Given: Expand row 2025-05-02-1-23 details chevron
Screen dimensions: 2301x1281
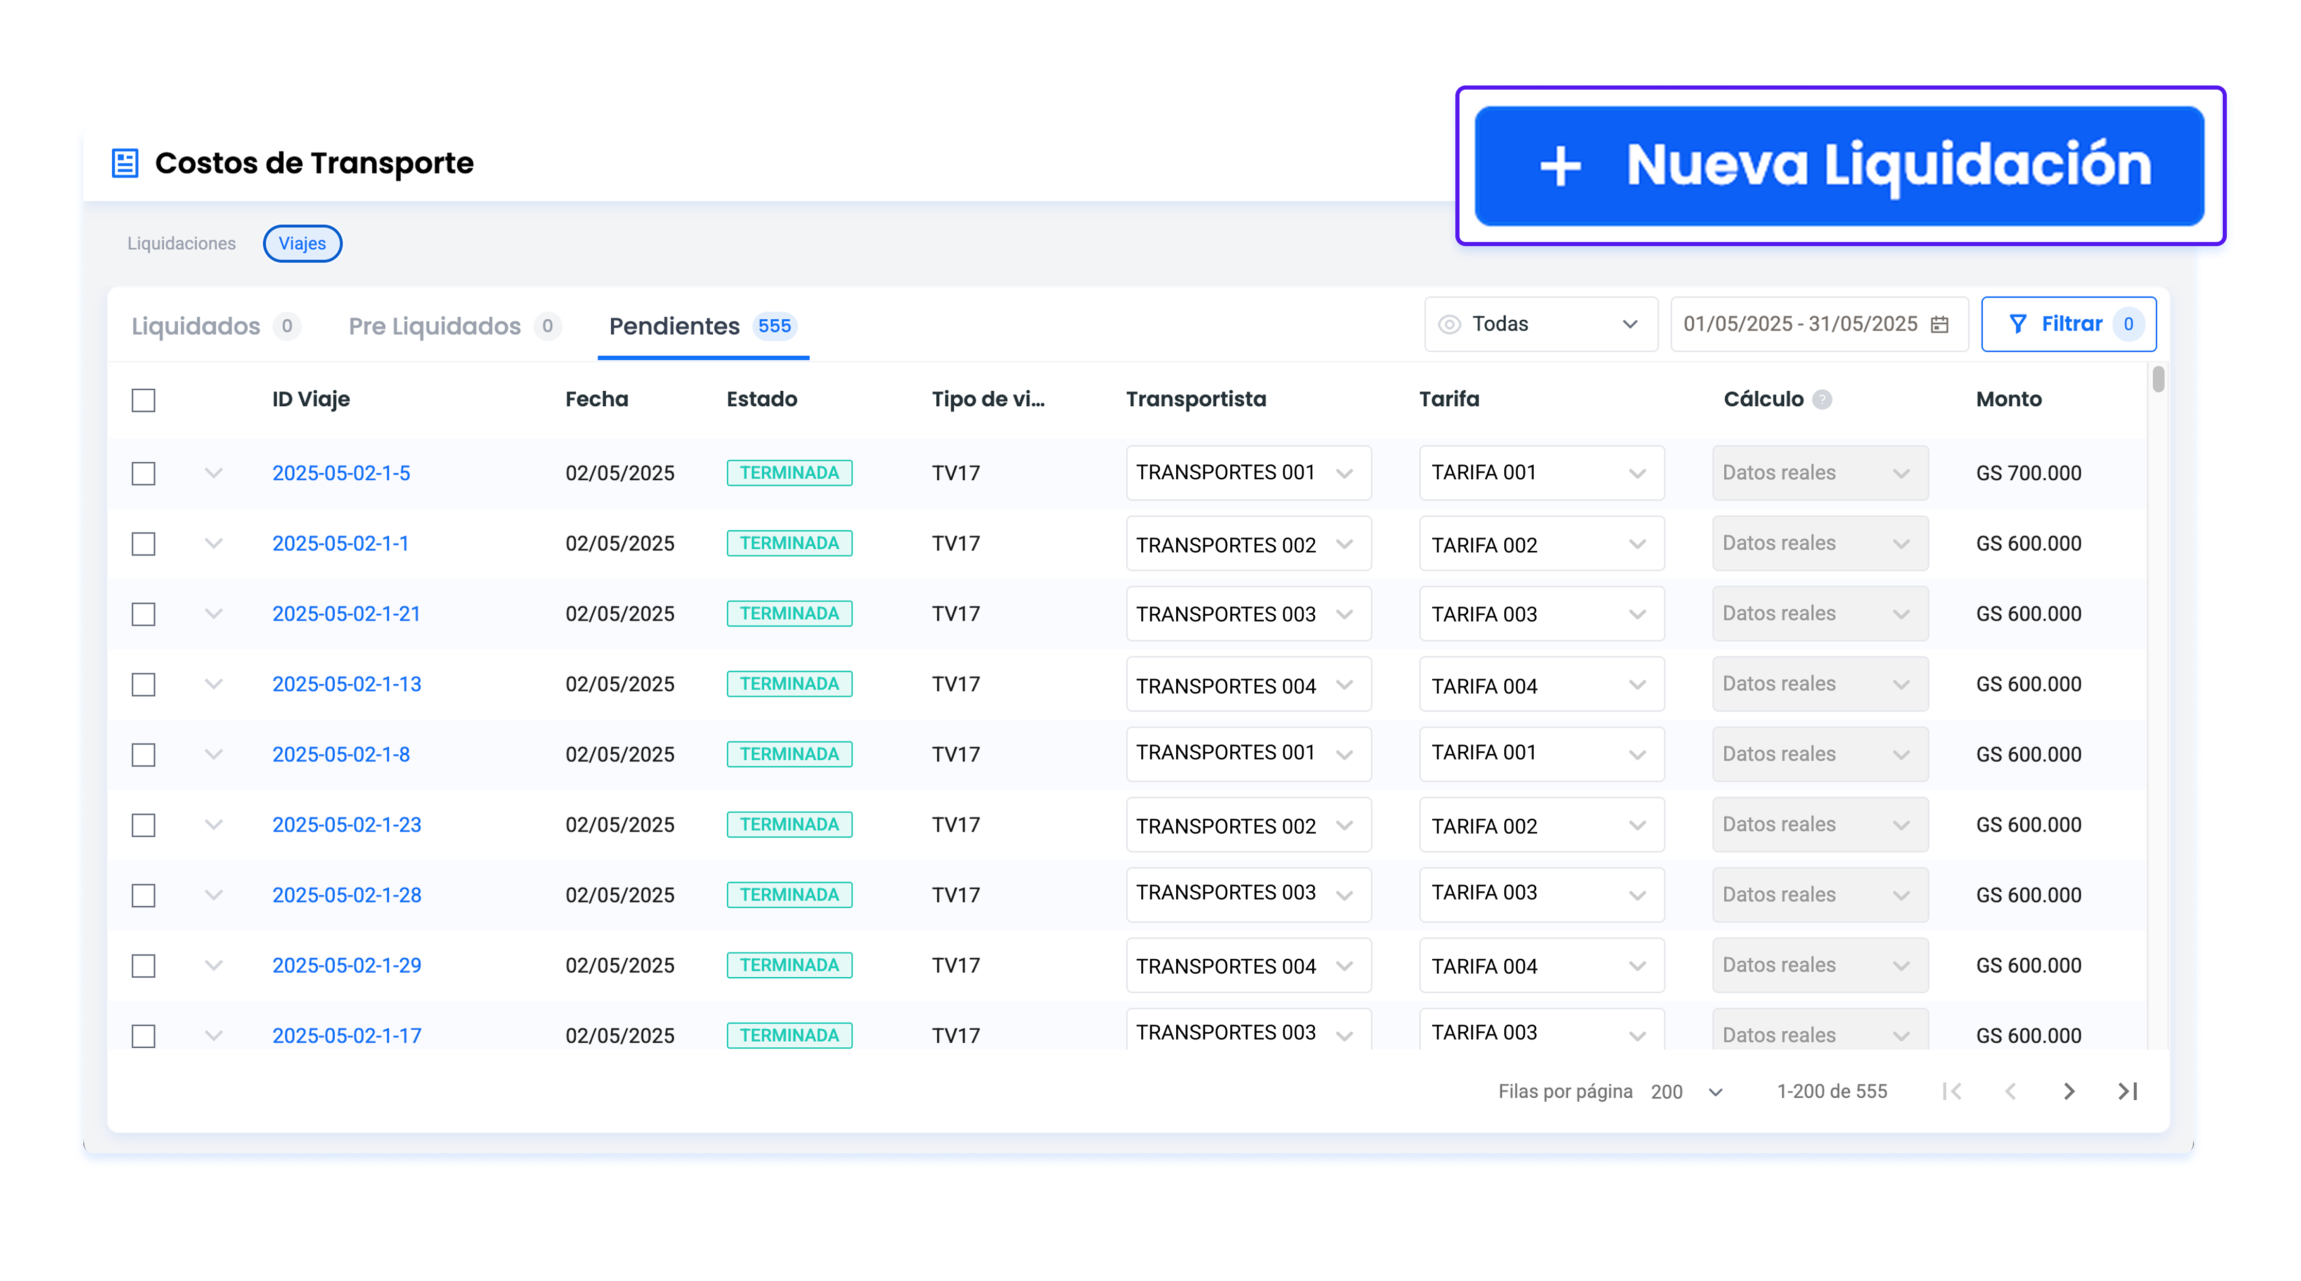Looking at the screenshot, I should pos(214,824).
